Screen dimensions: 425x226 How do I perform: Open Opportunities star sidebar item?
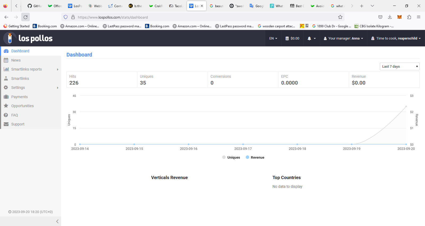point(31,106)
